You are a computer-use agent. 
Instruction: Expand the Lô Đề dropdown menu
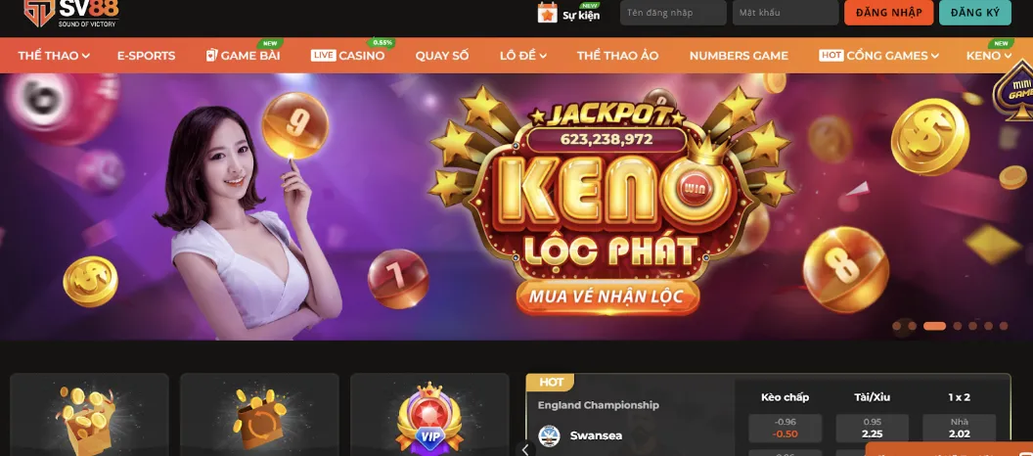(523, 56)
